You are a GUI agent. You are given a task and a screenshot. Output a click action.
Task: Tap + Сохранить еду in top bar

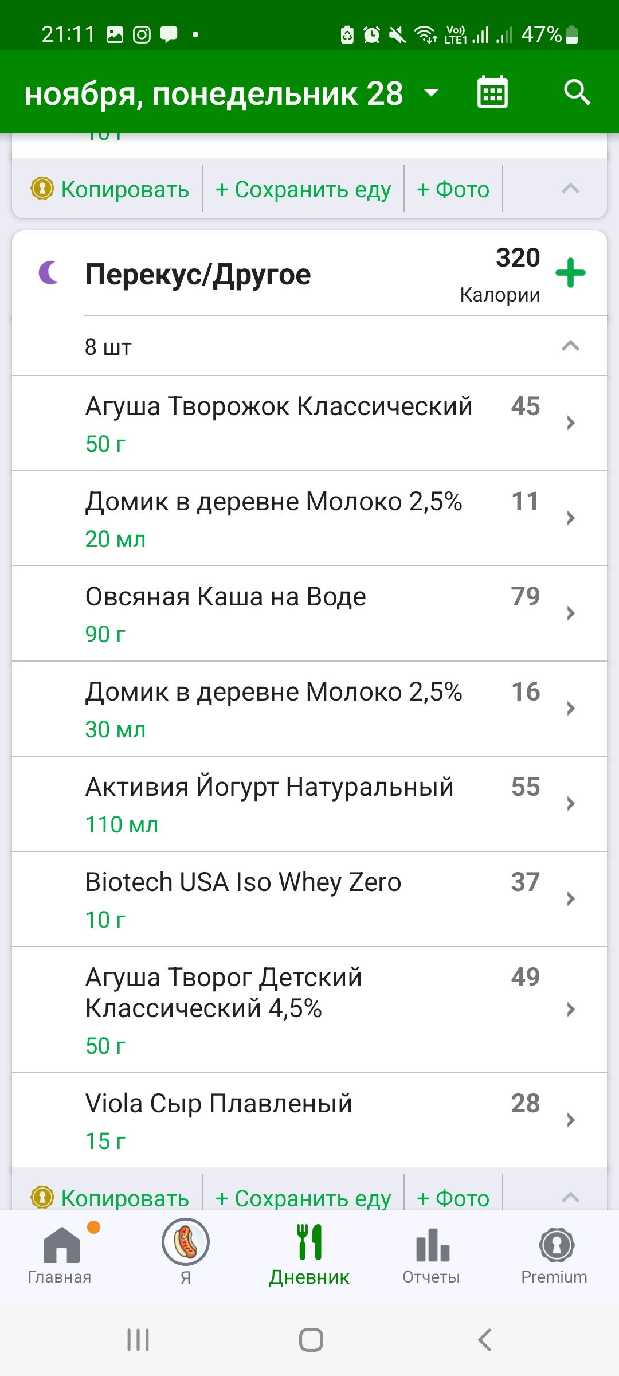point(303,189)
